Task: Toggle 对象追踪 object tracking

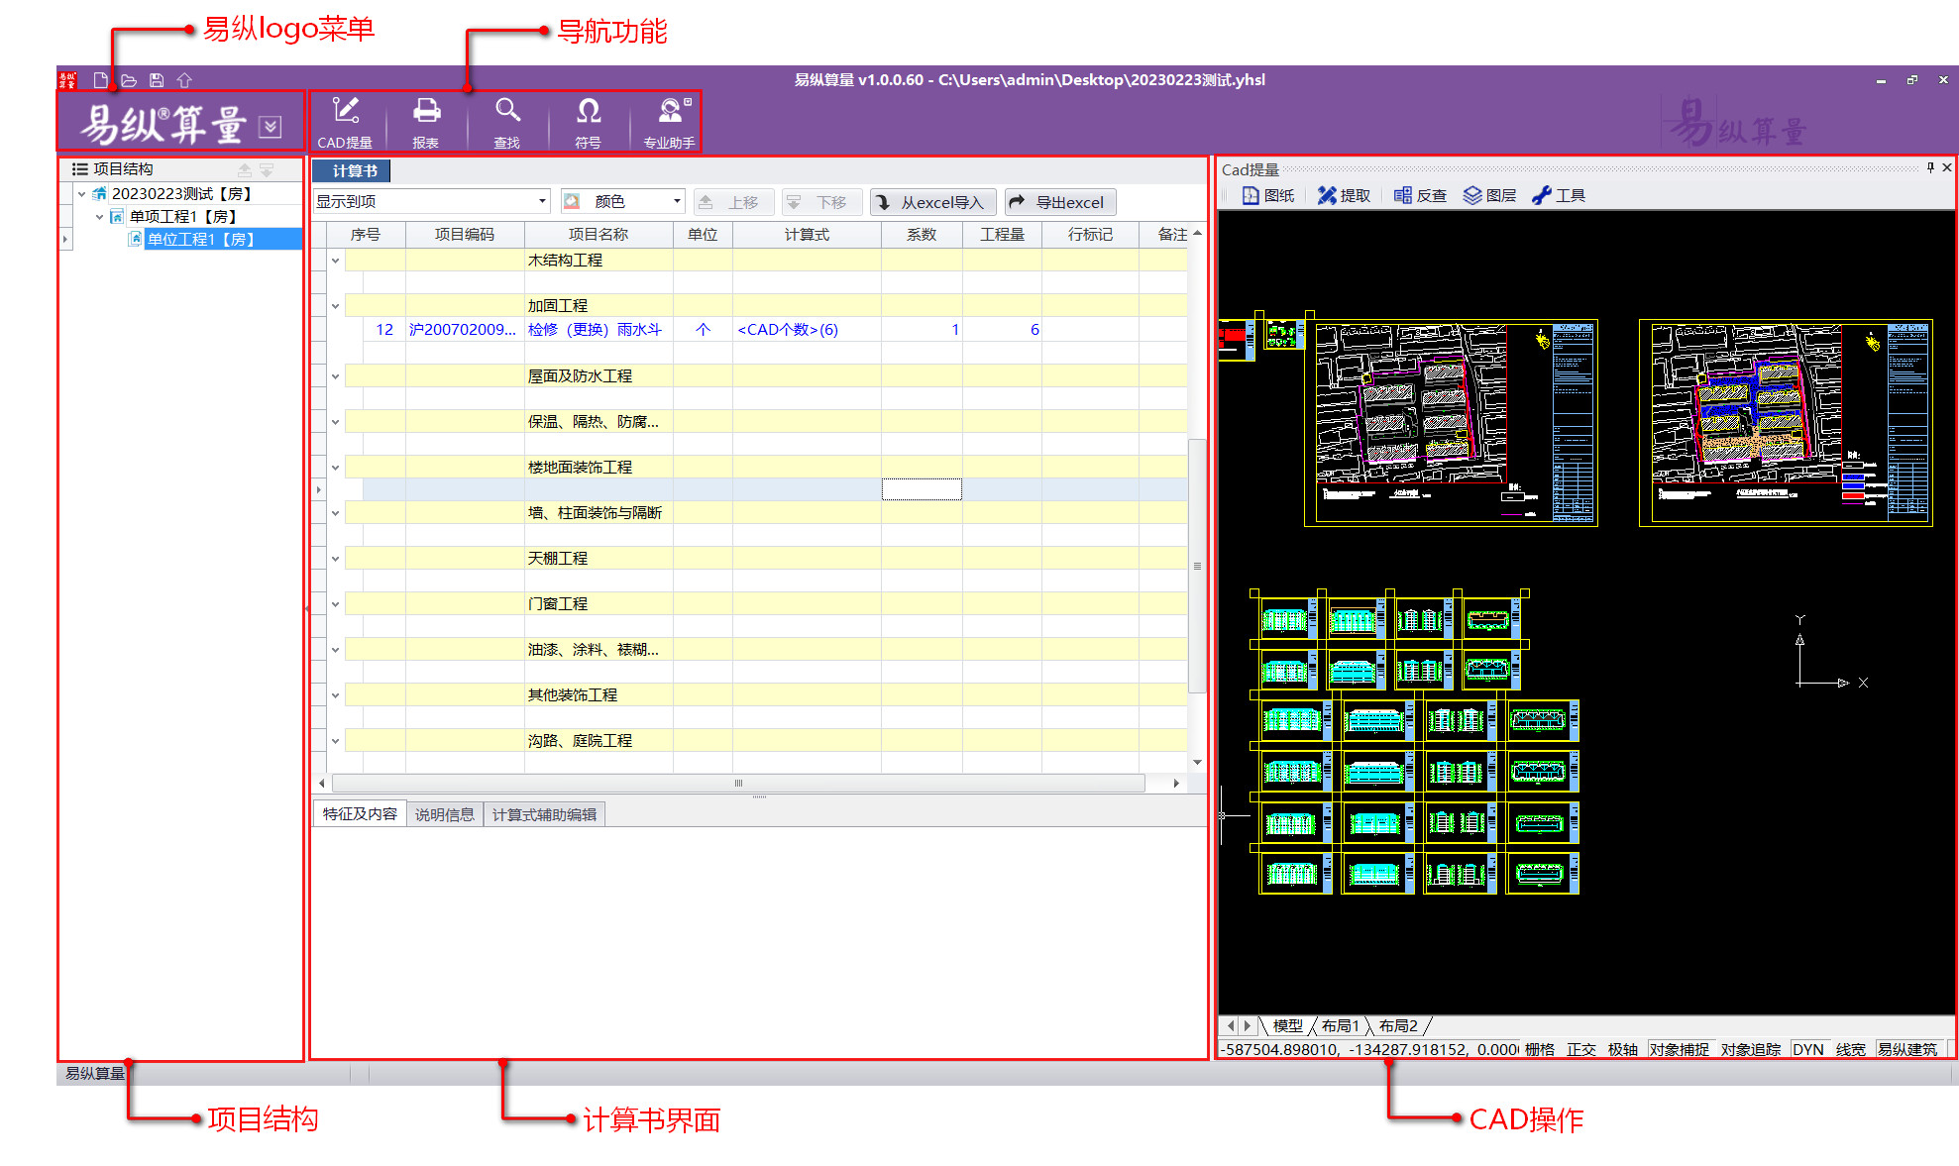Action: point(1751,1049)
